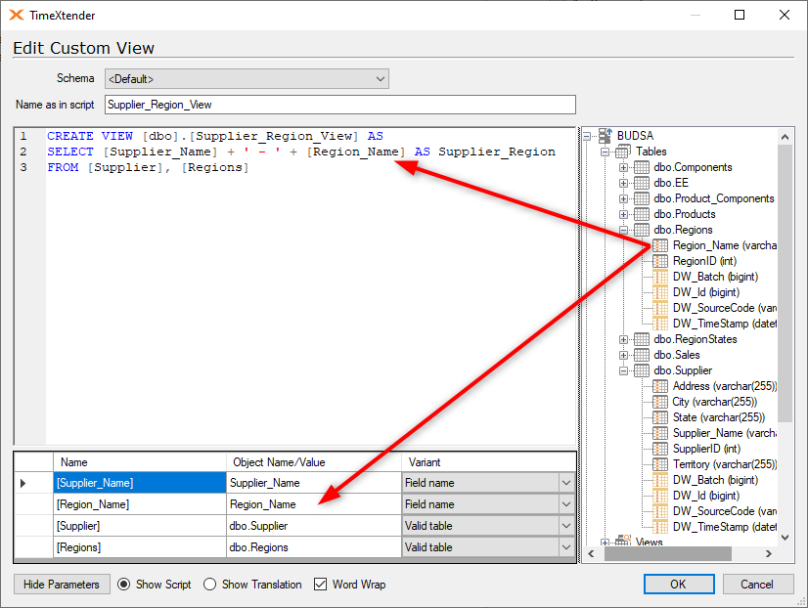Open Variant dropdown for [Supplier_Name] row

coord(566,483)
